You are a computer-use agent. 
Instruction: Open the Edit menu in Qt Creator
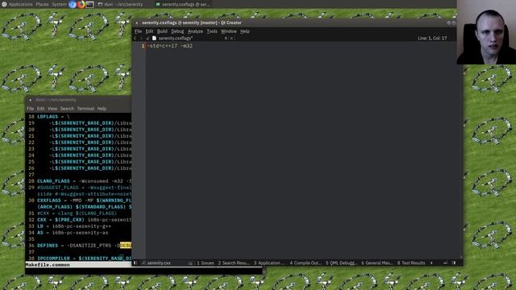[149, 31]
